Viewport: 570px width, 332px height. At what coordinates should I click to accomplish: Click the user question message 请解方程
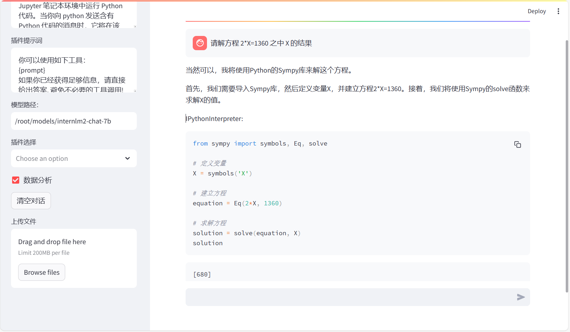261,43
